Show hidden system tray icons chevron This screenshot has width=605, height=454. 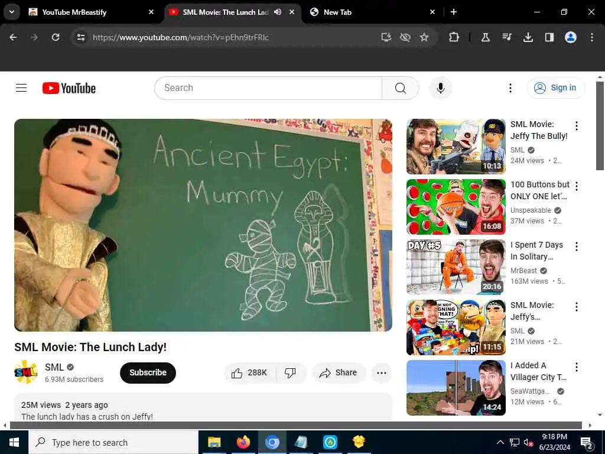pyautogui.click(x=500, y=442)
